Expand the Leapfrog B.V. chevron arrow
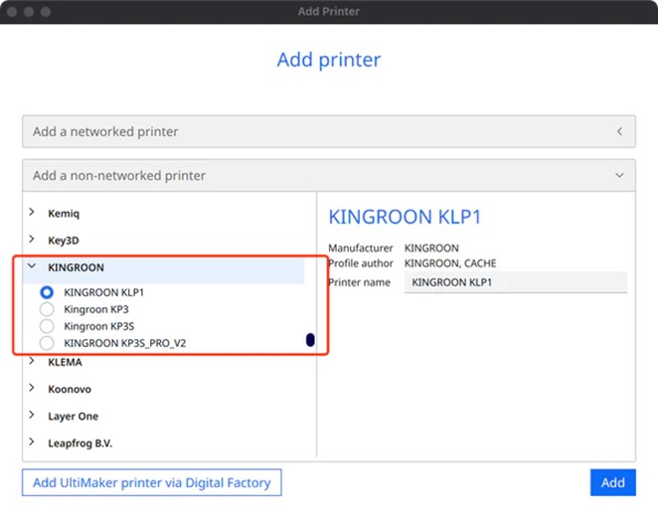This screenshot has width=658, height=518. [x=32, y=441]
